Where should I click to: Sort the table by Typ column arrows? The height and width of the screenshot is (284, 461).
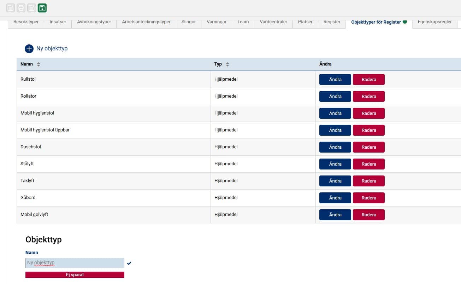(x=227, y=64)
